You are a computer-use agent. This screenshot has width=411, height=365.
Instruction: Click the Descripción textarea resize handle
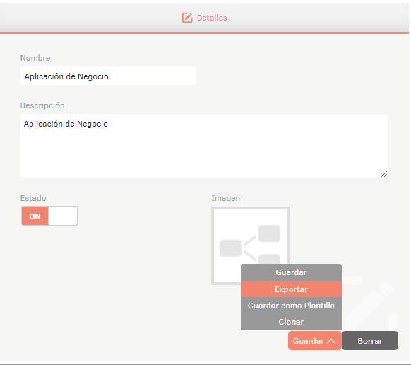pos(384,174)
